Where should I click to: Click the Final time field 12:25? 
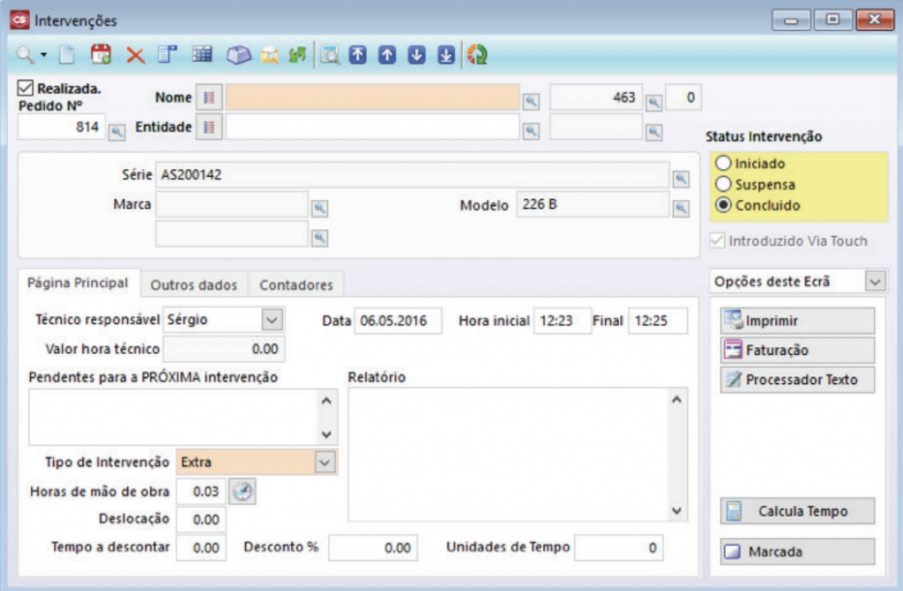[x=657, y=321]
